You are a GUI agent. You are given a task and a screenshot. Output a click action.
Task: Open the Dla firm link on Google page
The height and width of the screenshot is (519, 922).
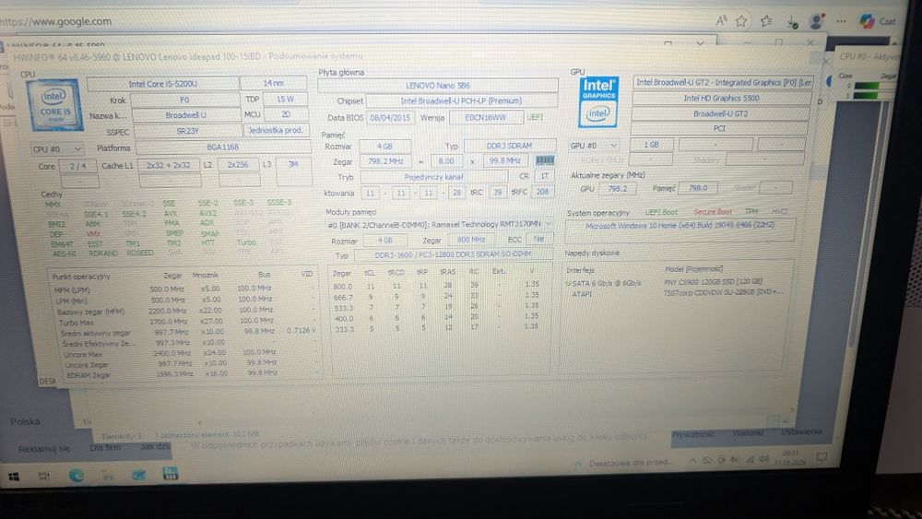(x=105, y=447)
